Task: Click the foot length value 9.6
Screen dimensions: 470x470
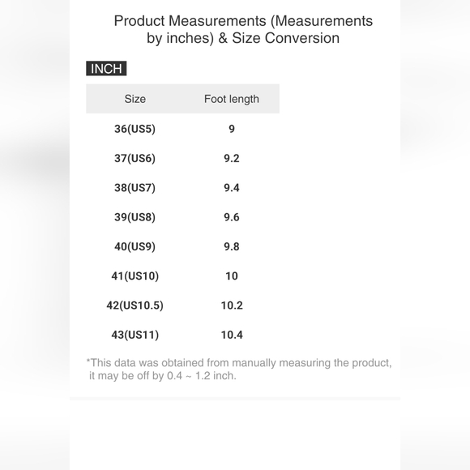Action: [x=232, y=216]
